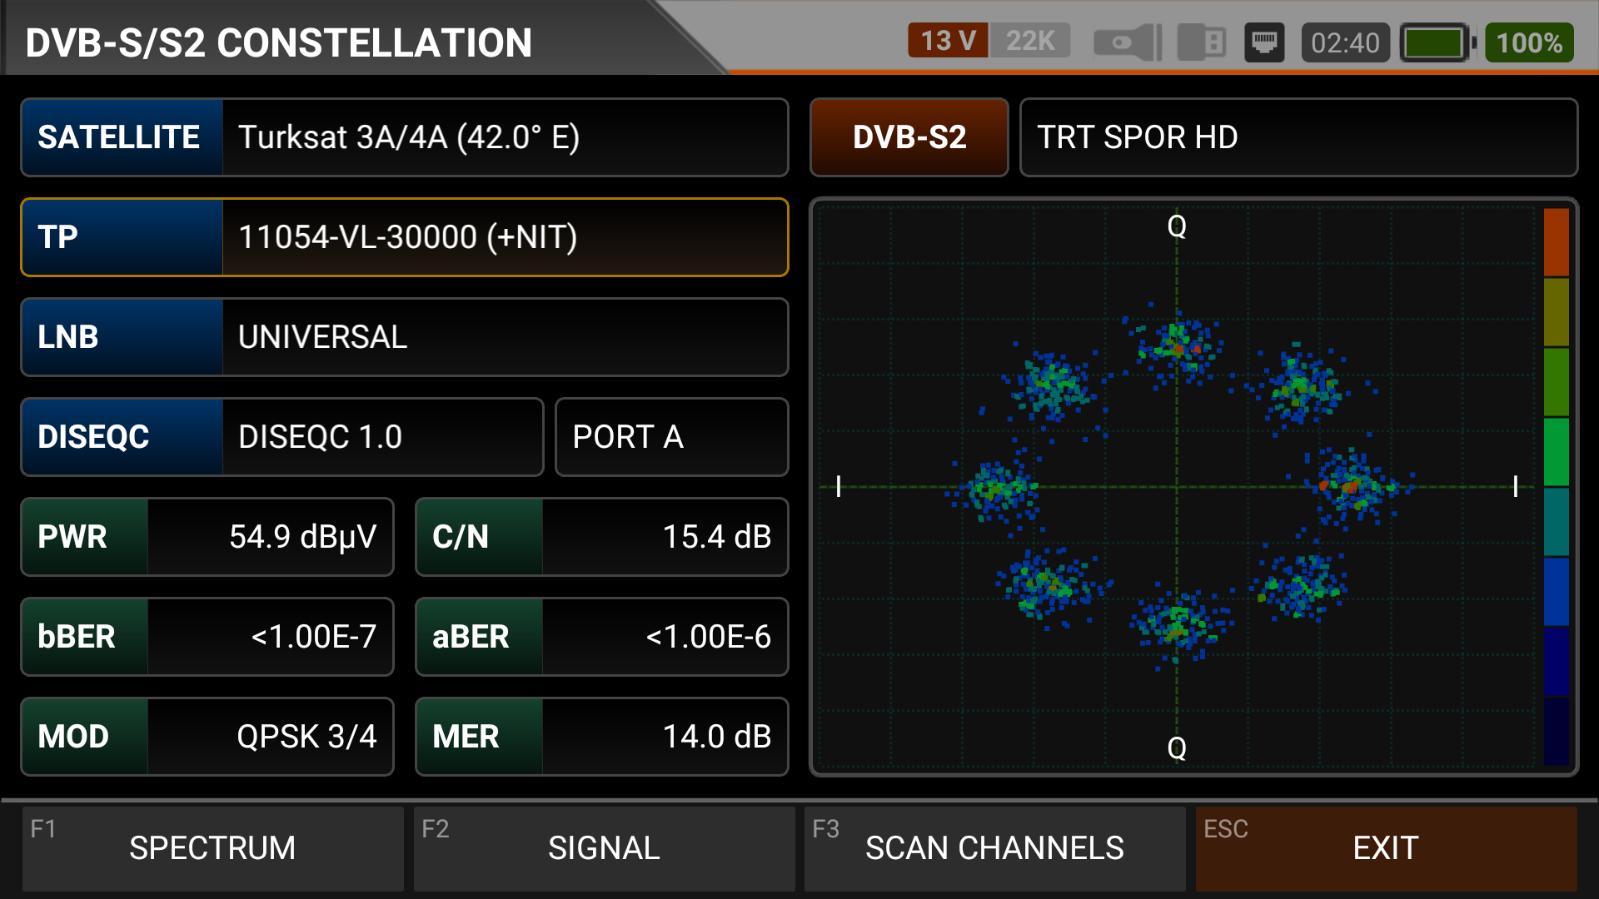Click the 100% battery percentage badge
Viewport: 1599px width, 899px height.
point(1528,42)
